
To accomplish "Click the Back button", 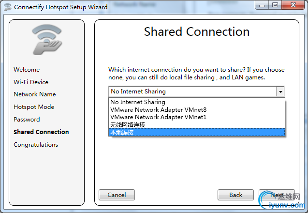I will 236,195.
